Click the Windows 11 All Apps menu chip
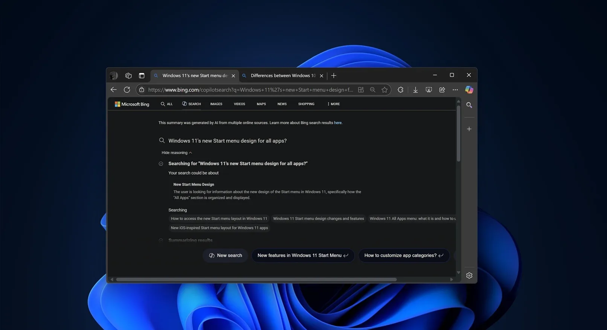This screenshot has height=330, width=607. point(412,219)
